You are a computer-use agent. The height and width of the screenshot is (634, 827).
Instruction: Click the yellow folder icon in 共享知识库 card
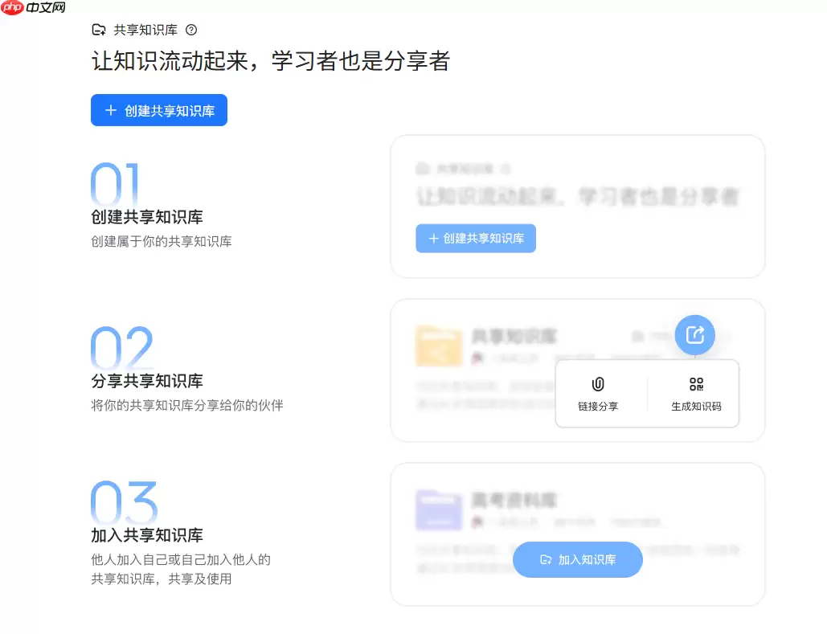coord(438,346)
